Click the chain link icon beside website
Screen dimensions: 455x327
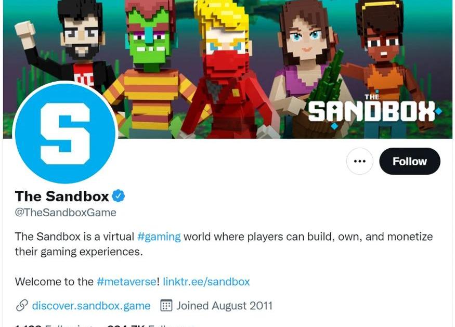pyautogui.click(x=22, y=306)
